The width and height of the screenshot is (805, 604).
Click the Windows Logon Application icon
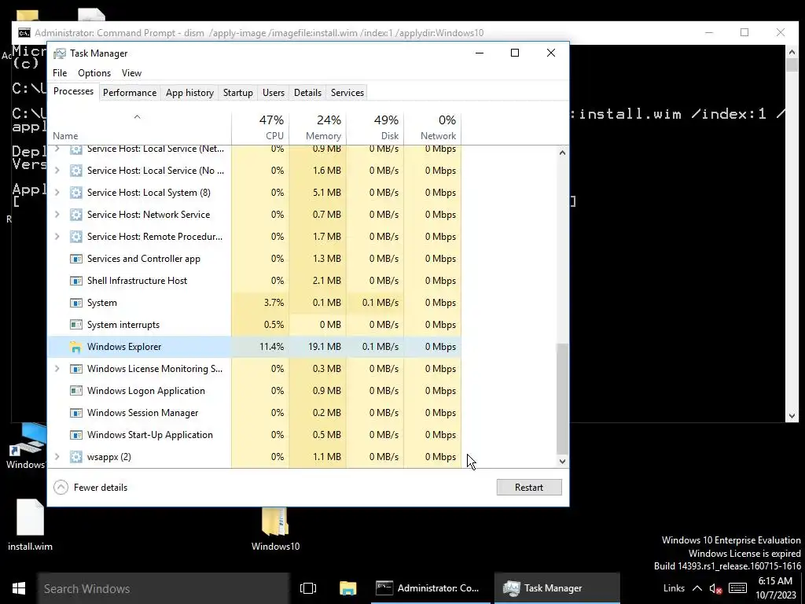[x=76, y=390]
